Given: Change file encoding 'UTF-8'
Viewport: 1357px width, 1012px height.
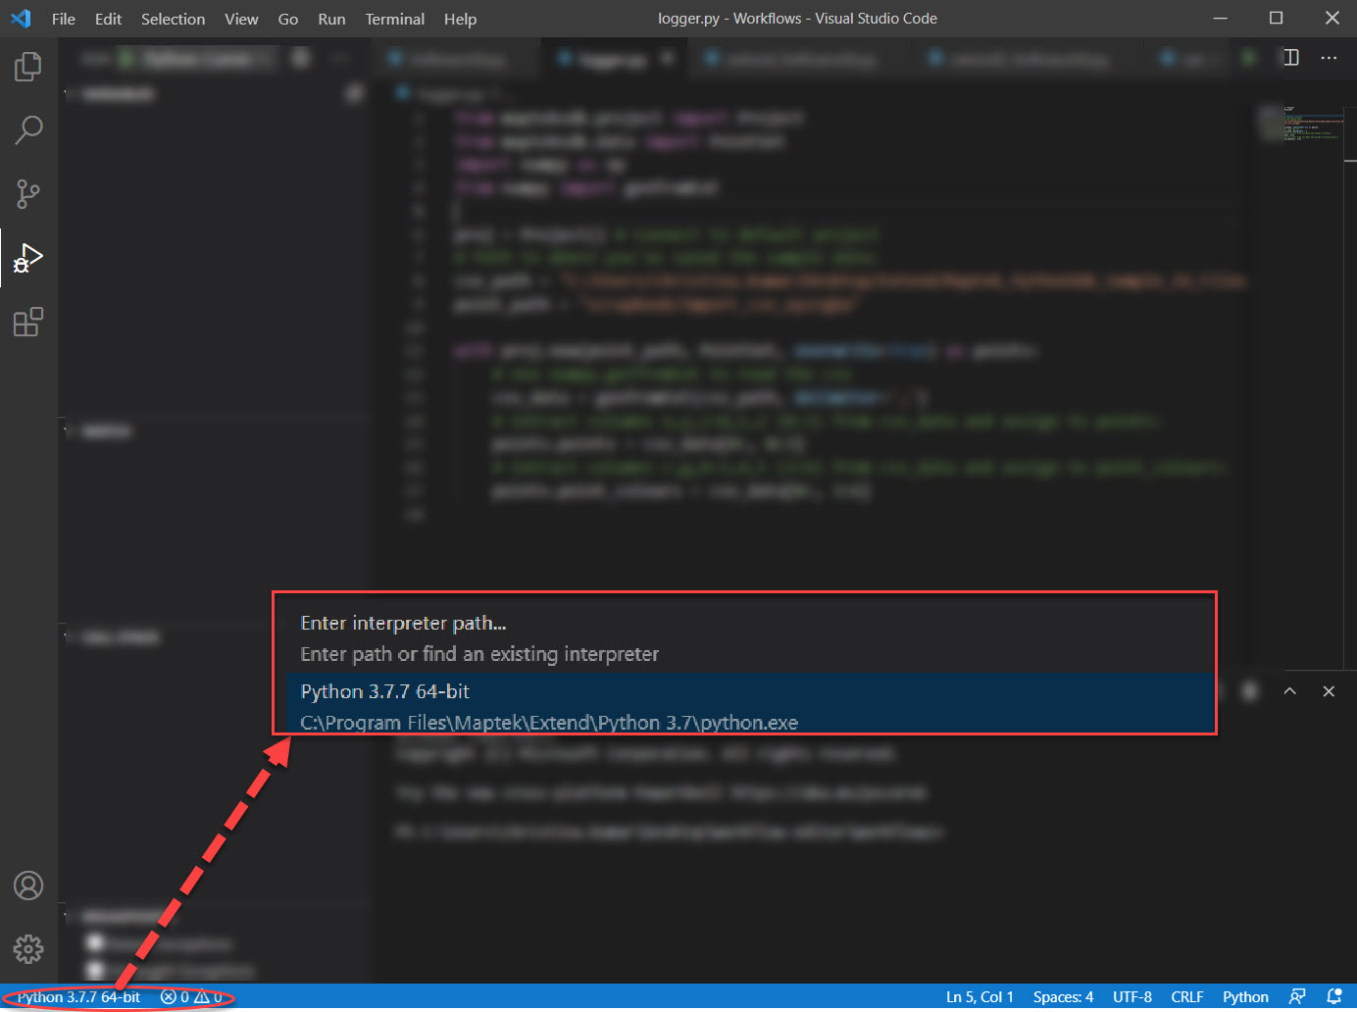Looking at the screenshot, I should click(1132, 997).
